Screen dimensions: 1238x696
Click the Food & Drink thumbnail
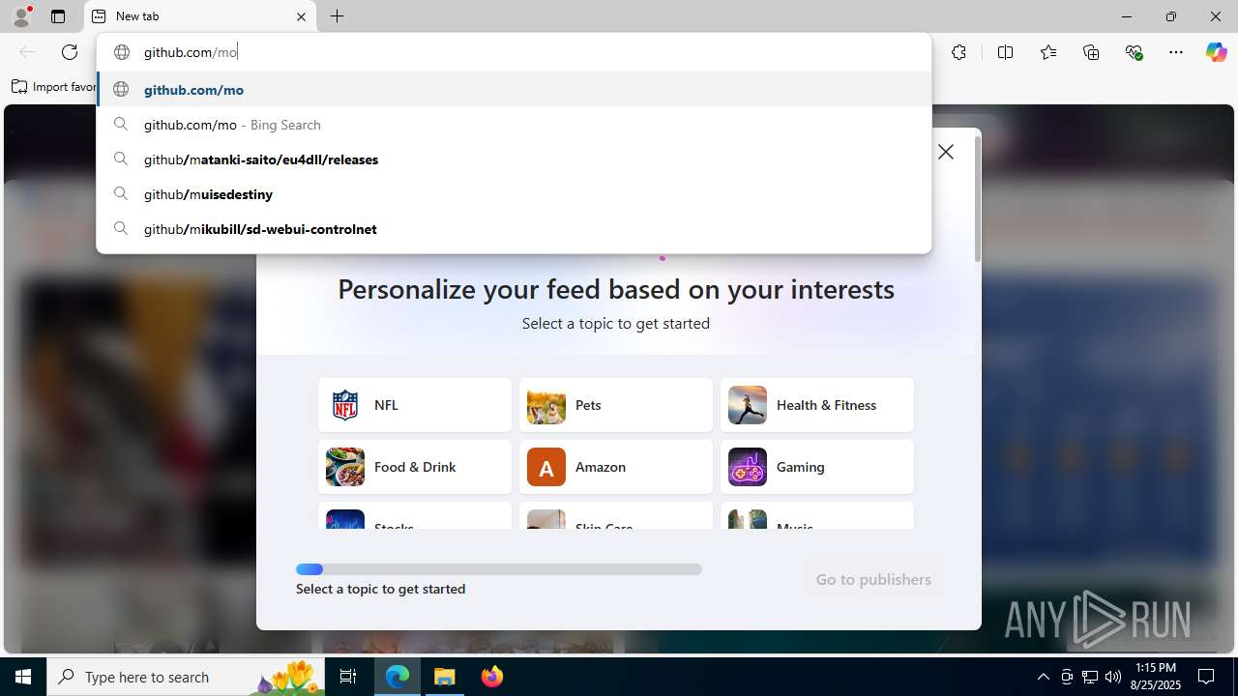point(345,467)
